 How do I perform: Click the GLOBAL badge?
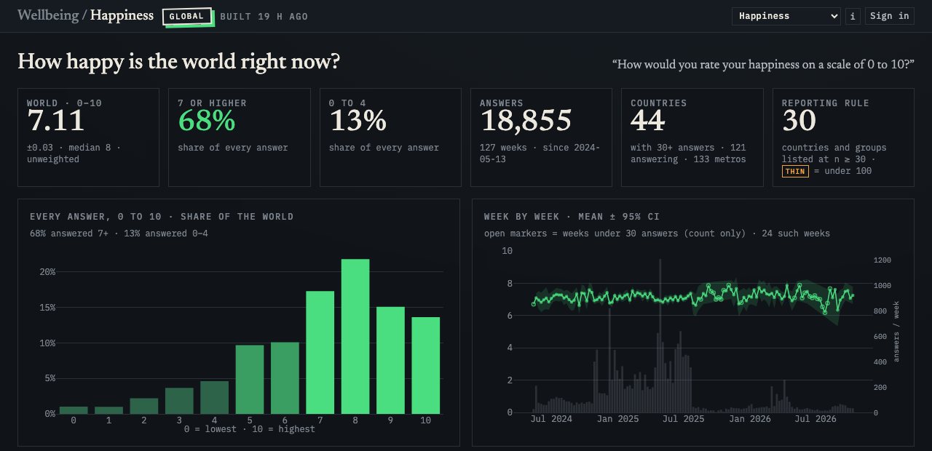click(x=187, y=16)
